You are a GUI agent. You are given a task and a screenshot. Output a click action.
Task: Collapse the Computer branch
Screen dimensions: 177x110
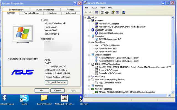[x=89, y=36]
